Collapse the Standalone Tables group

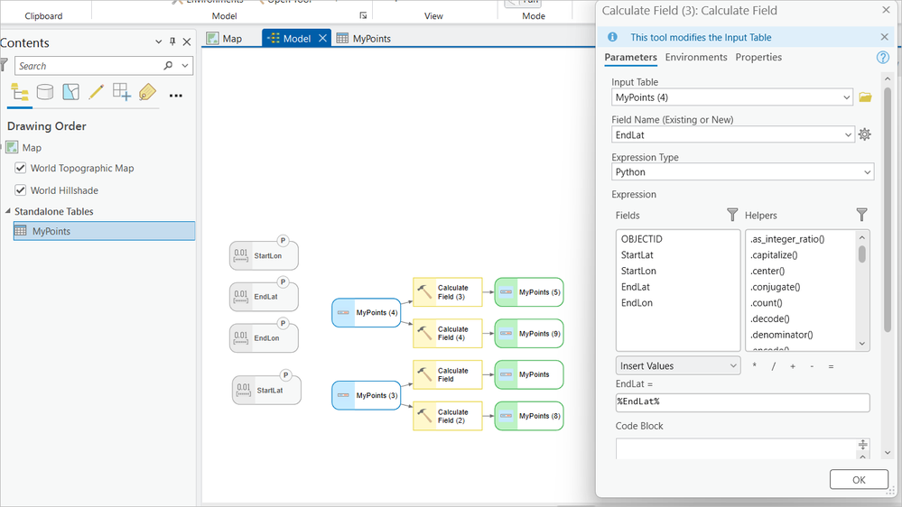pyautogui.click(x=8, y=211)
